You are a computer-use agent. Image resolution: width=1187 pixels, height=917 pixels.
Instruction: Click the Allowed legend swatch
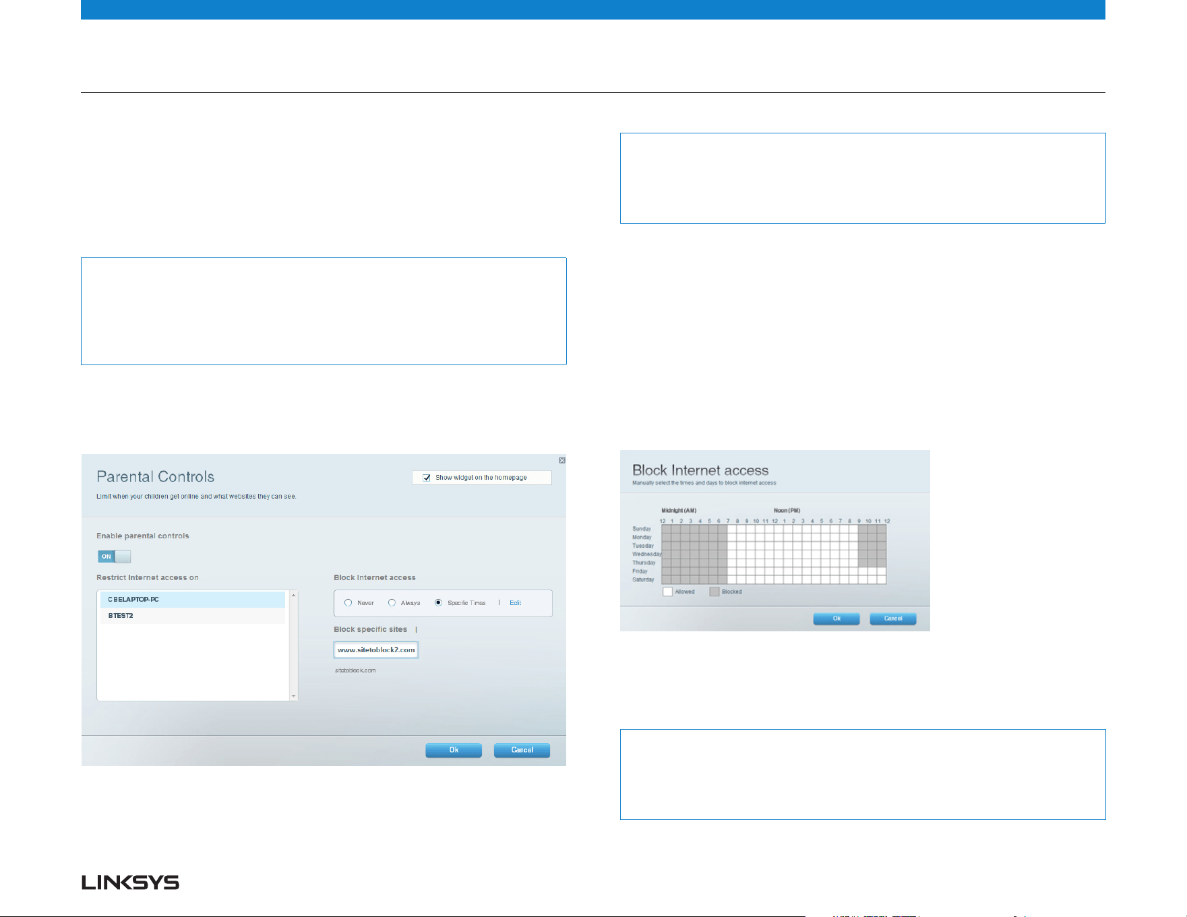coord(668,592)
